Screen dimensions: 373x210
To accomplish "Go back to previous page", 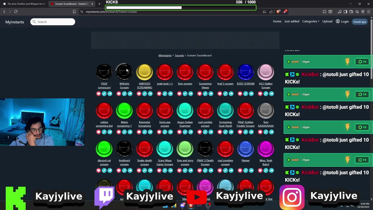I will coord(4,12).
